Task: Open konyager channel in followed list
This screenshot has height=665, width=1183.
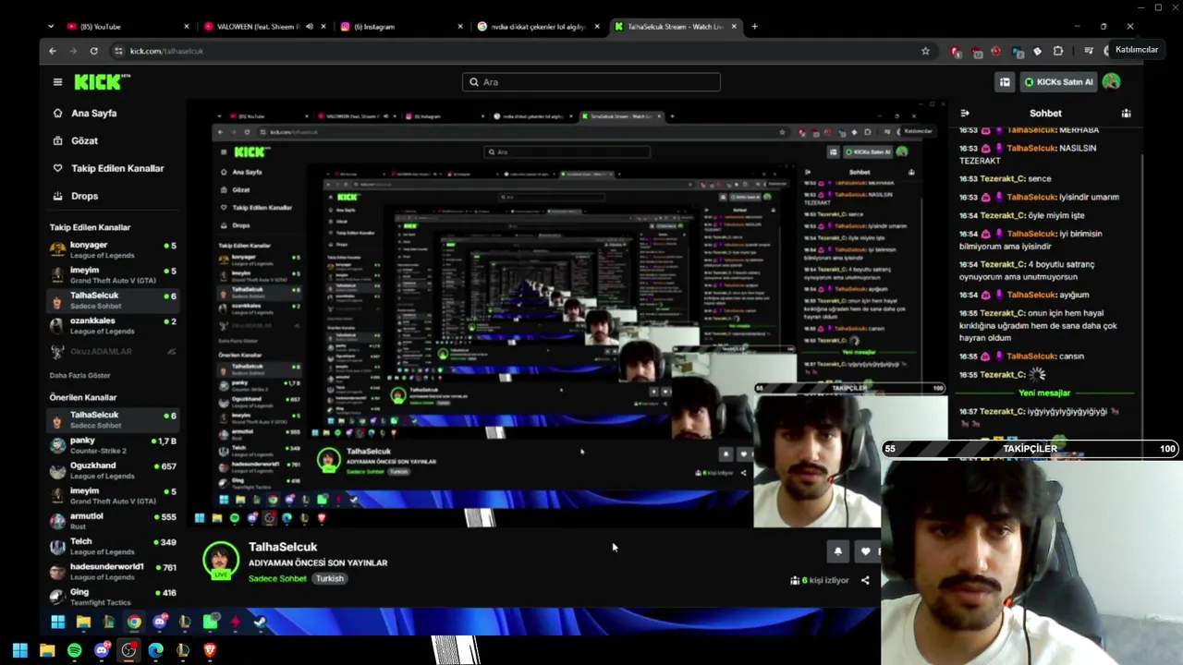Action: click(x=113, y=249)
